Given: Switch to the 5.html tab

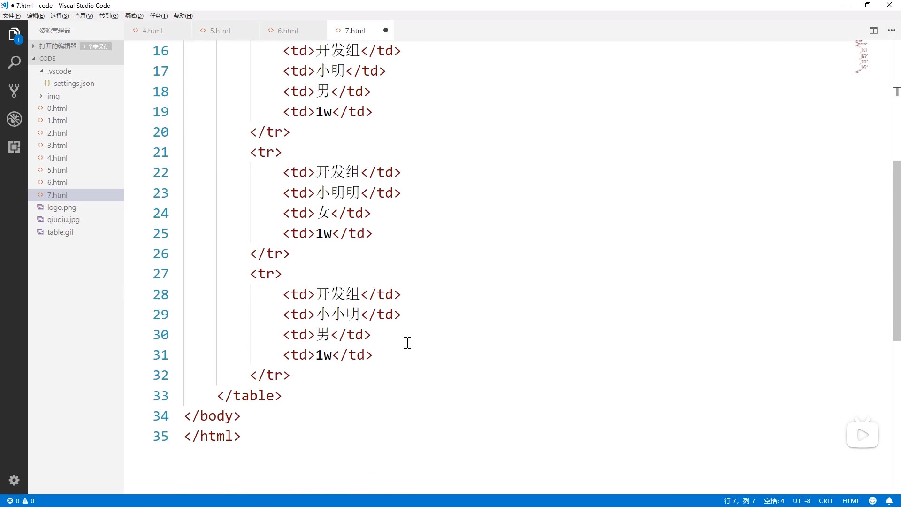Looking at the screenshot, I should (220, 31).
